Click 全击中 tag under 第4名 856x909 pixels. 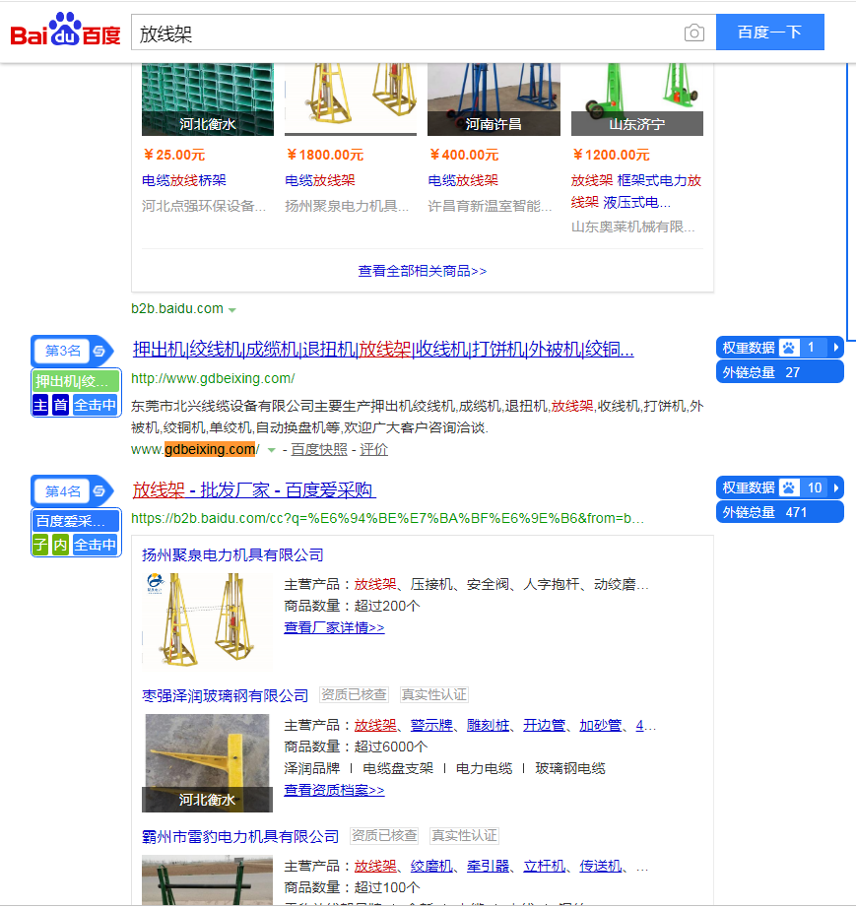pyautogui.click(x=96, y=545)
